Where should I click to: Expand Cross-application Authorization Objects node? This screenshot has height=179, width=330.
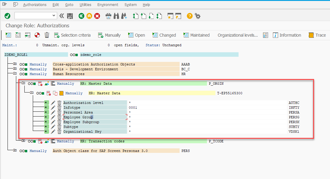click(15, 64)
